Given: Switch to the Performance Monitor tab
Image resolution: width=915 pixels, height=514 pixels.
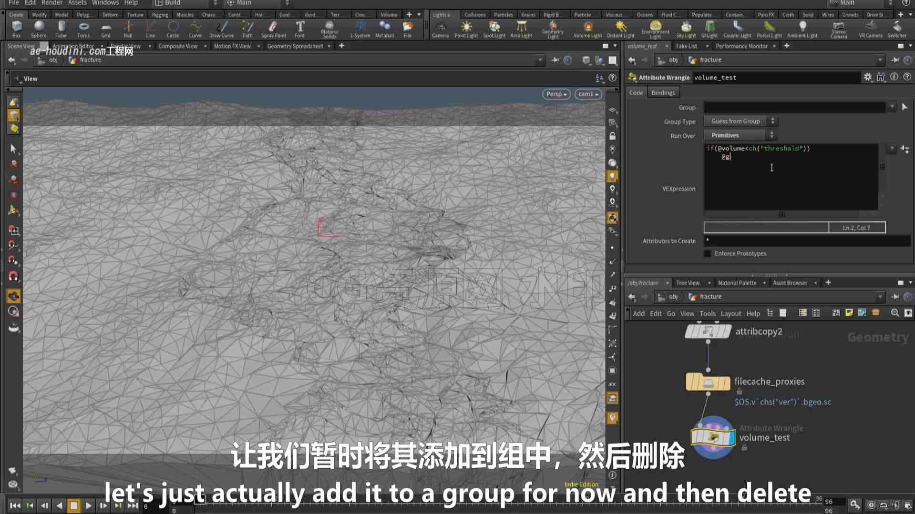Looking at the screenshot, I should pyautogui.click(x=741, y=46).
